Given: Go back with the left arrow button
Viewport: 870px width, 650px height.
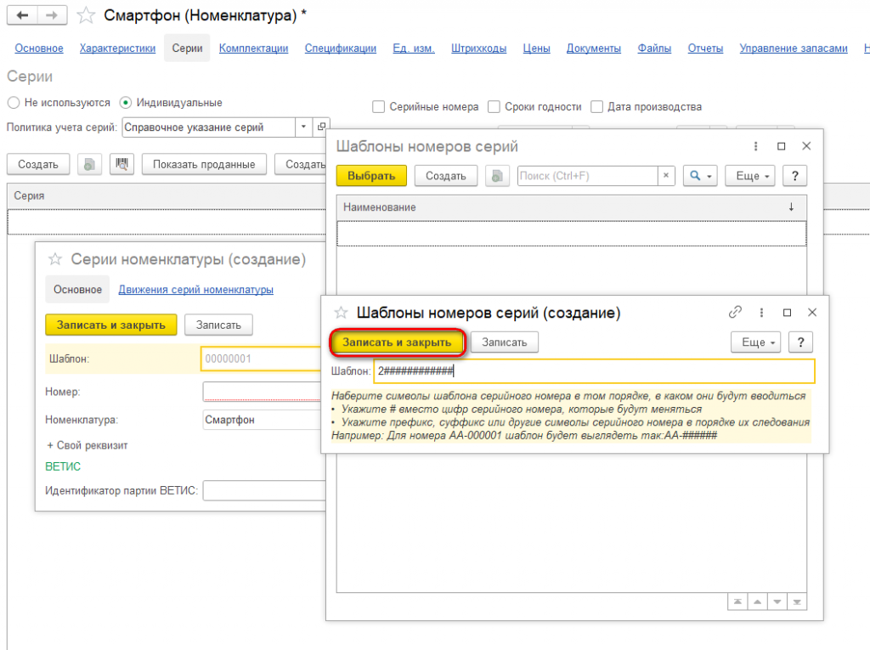Looking at the screenshot, I should pyautogui.click(x=22, y=15).
